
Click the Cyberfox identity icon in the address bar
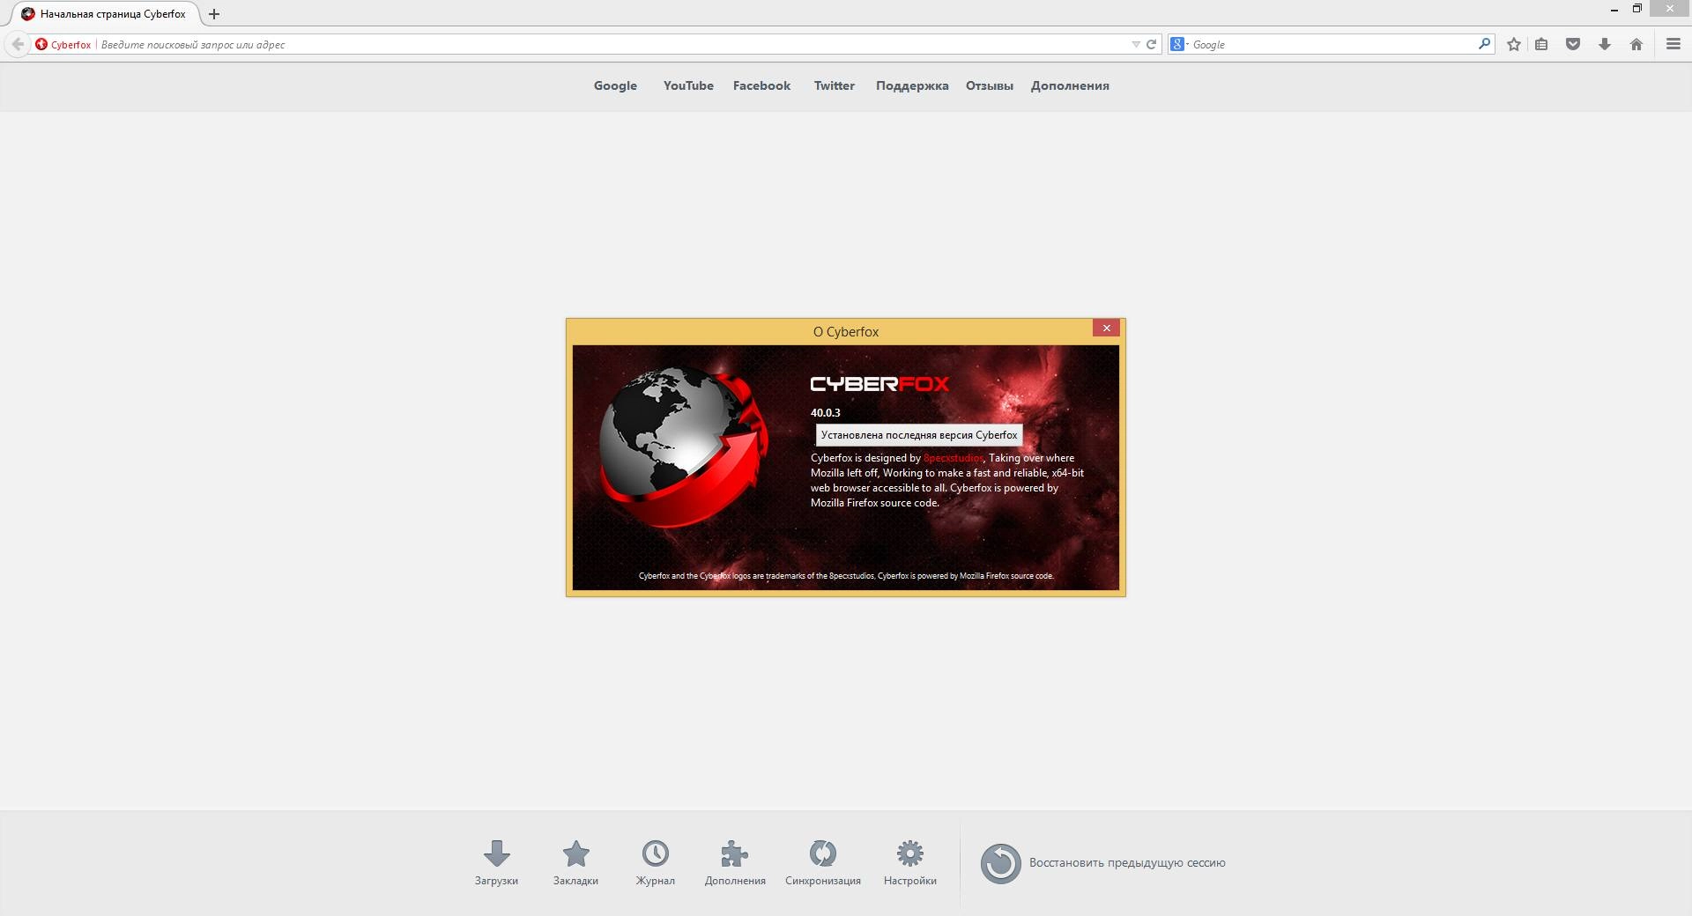point(41,44)
